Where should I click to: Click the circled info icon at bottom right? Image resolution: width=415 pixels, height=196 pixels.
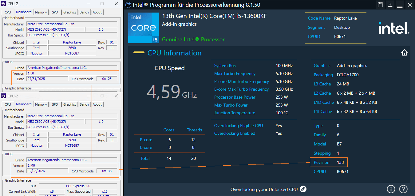(391, 189)
